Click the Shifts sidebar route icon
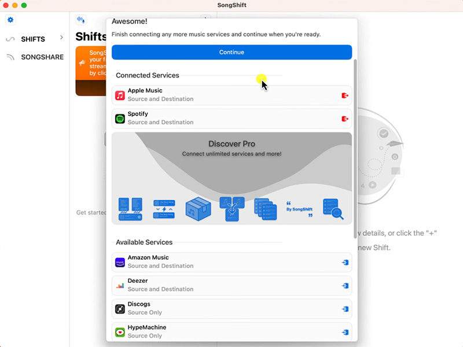 pyautogui.click(x=10, y=39)
